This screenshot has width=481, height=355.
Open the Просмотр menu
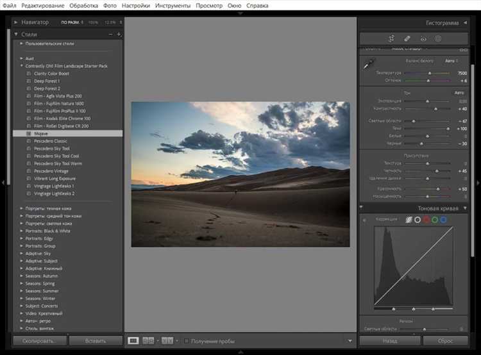[209, 6]
